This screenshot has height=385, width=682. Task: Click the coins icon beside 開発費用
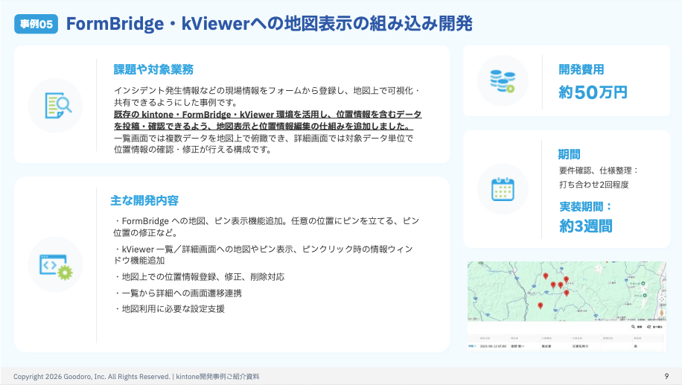pyautogui.click(x=503, y=81)
